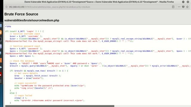Click the '// Check the database' comment

[x=22, y=61]
